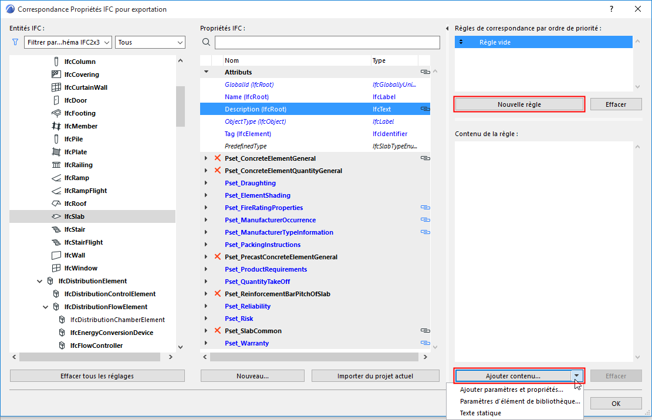Click the IfcWindow entity icon
Viewport: 652px width, 420px height.
point(56,268)
